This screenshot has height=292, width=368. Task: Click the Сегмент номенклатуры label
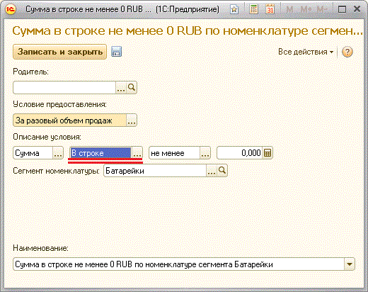[57, 171]
